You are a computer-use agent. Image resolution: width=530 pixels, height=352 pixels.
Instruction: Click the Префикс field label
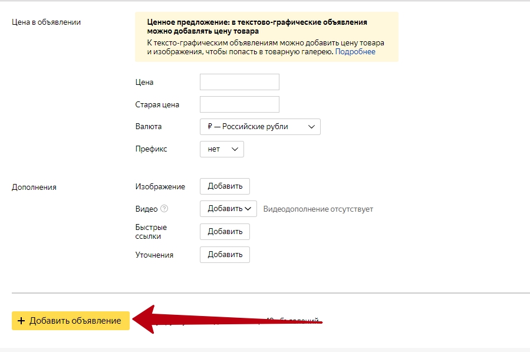(151, 149)
